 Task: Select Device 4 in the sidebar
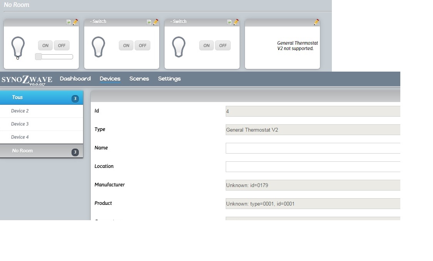[42, 137]
